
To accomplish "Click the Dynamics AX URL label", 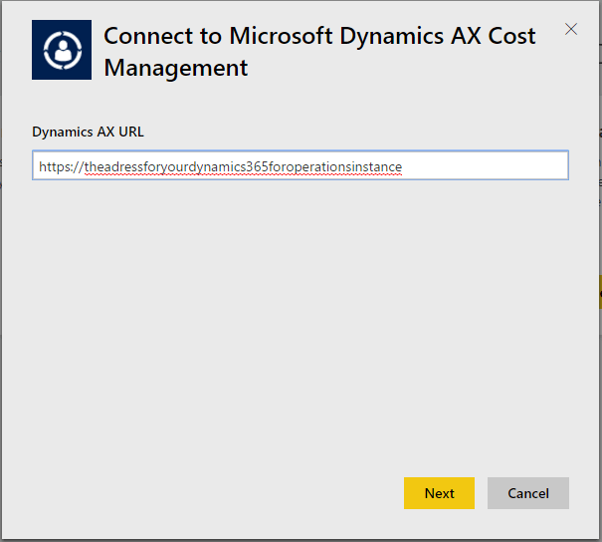I will point(88,132).
